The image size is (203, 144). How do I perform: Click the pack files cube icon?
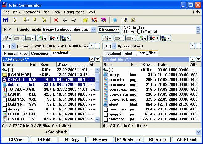86,20
